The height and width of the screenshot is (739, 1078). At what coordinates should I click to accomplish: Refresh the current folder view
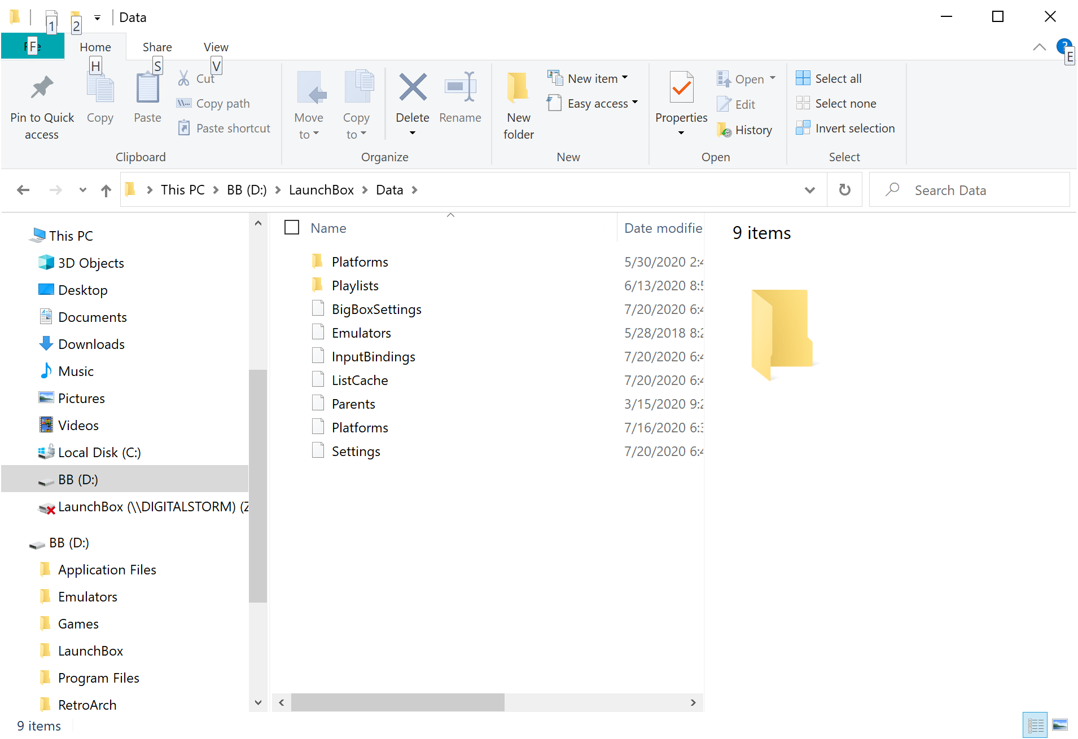[x=844, y=190]
